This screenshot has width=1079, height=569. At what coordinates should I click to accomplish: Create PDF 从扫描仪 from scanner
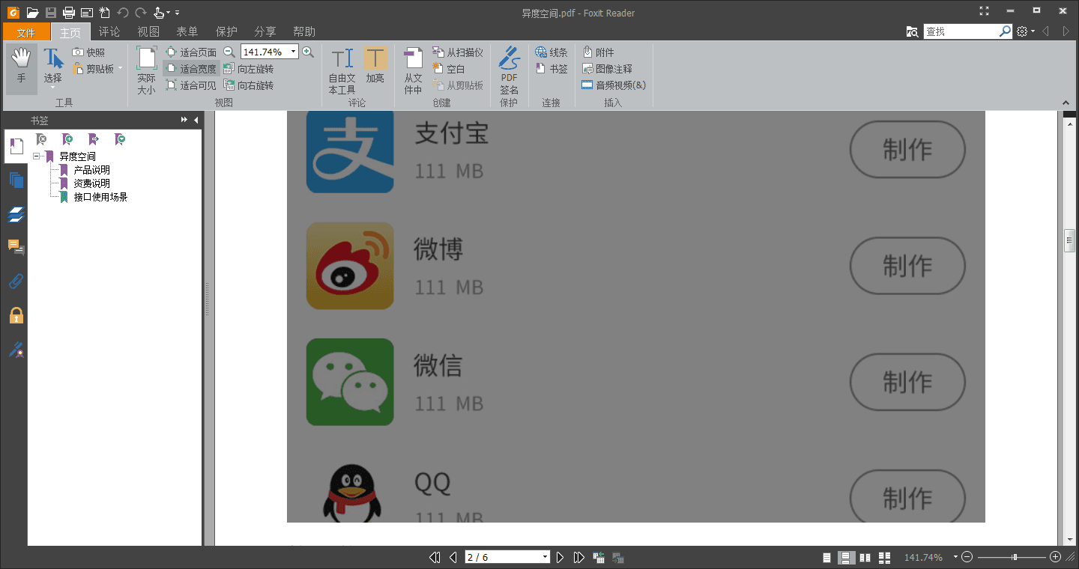click(458, 52)
